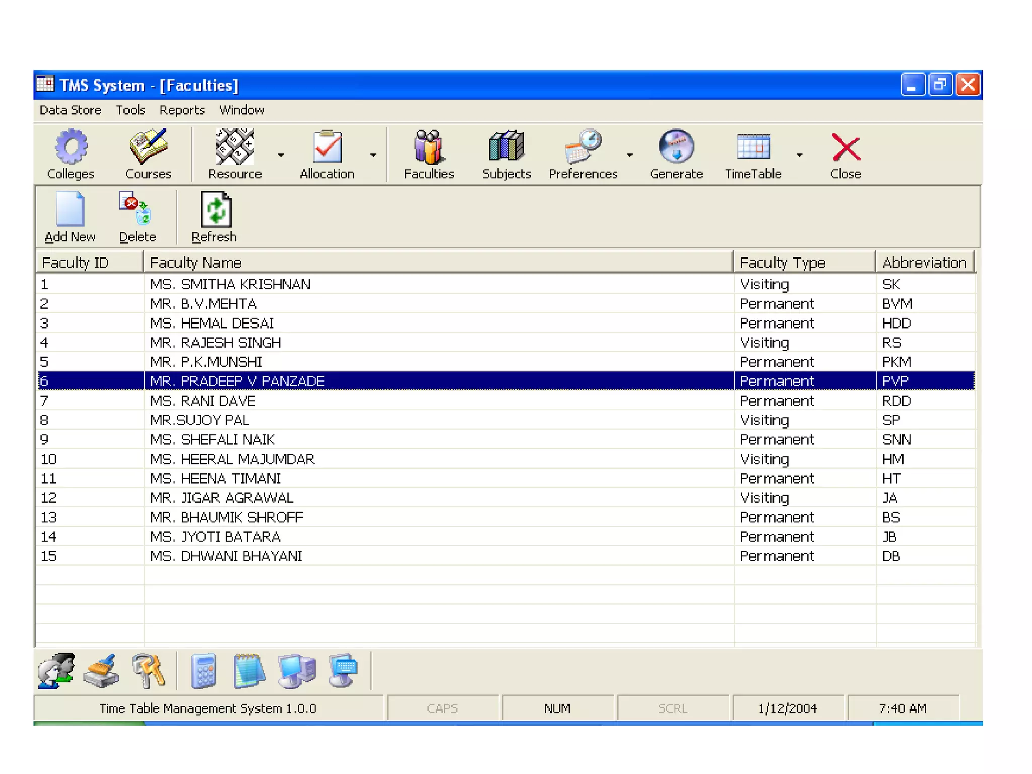The width and height of the screenshot is (1032, 774).
Task: Click the NUM indicator in status bar
Action: click(557, 708)
